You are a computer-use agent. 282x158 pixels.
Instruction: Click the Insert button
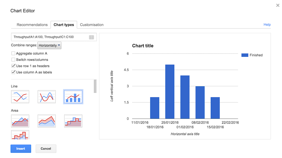click(21, 149)
